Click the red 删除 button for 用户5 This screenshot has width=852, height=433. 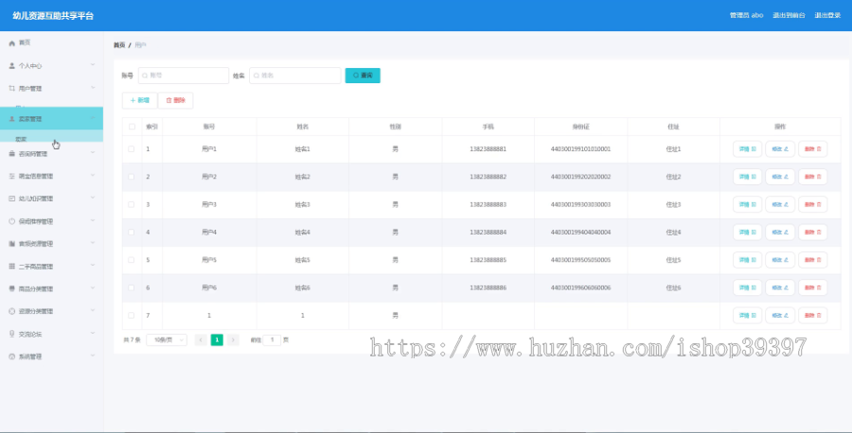[812, 260]
